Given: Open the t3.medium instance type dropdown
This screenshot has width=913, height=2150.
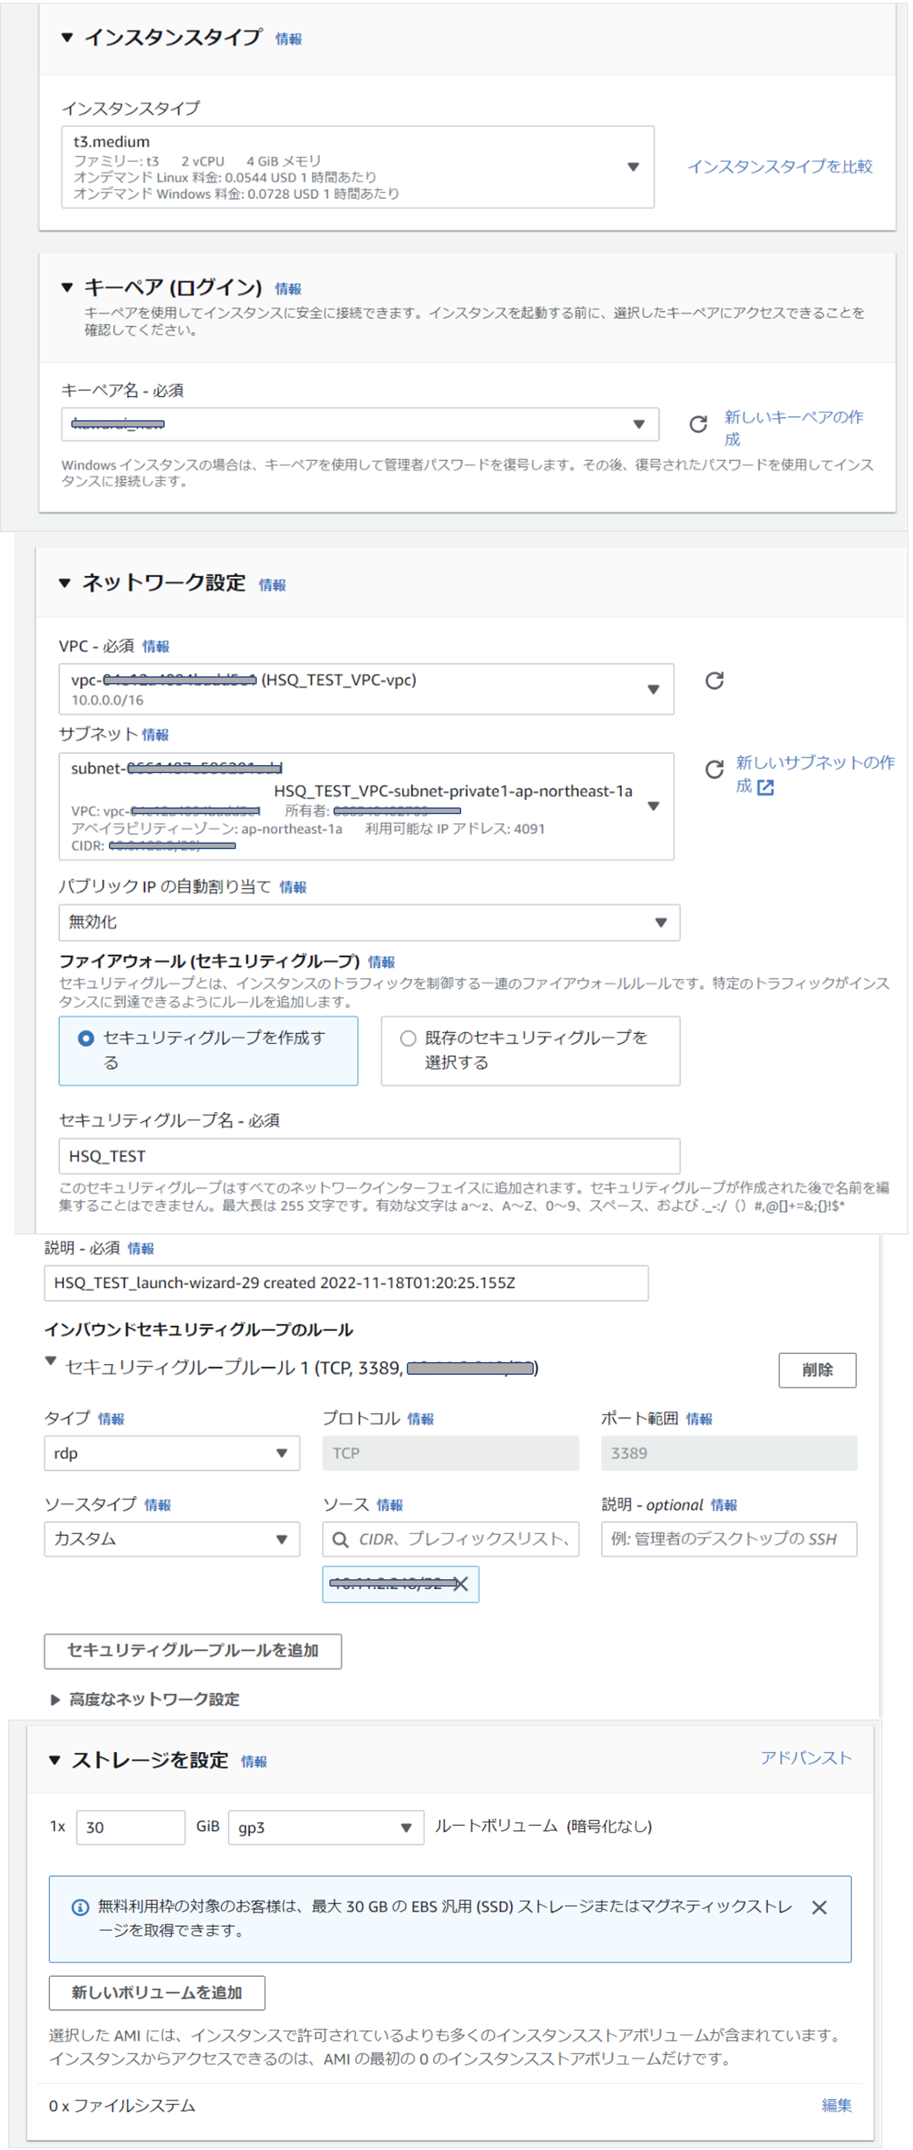Looking at the screenshot, I should 357,167.
